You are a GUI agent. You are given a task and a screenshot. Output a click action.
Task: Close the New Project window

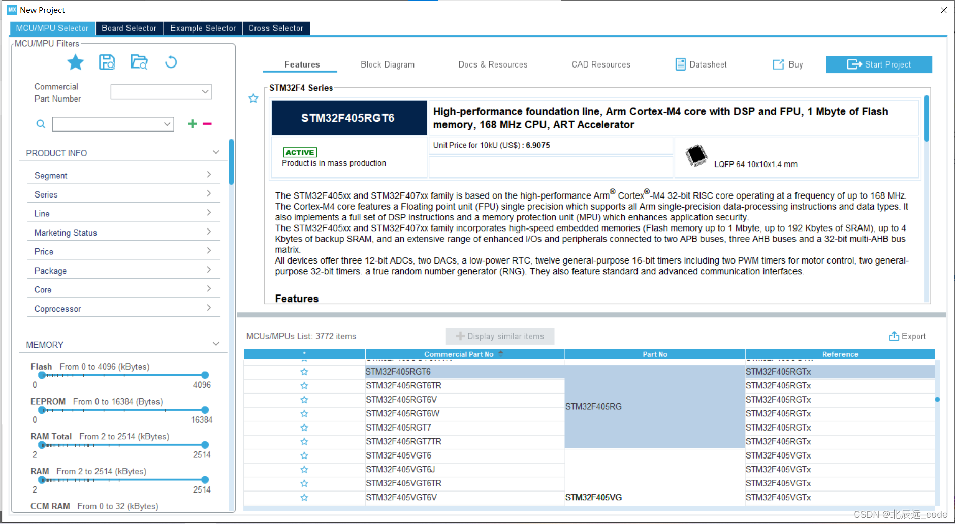[x=943, y=10]
